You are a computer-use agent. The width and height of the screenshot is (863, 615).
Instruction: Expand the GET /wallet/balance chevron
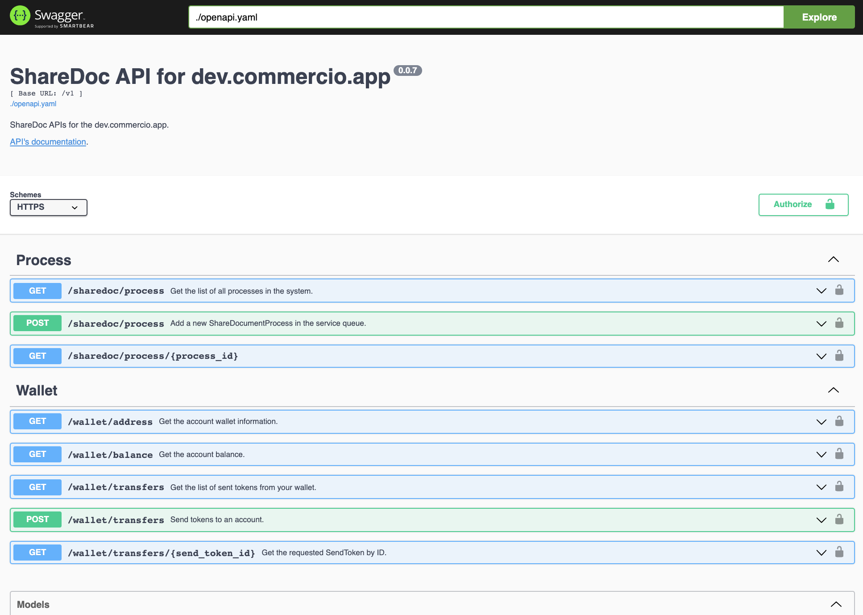click(821, 454)
